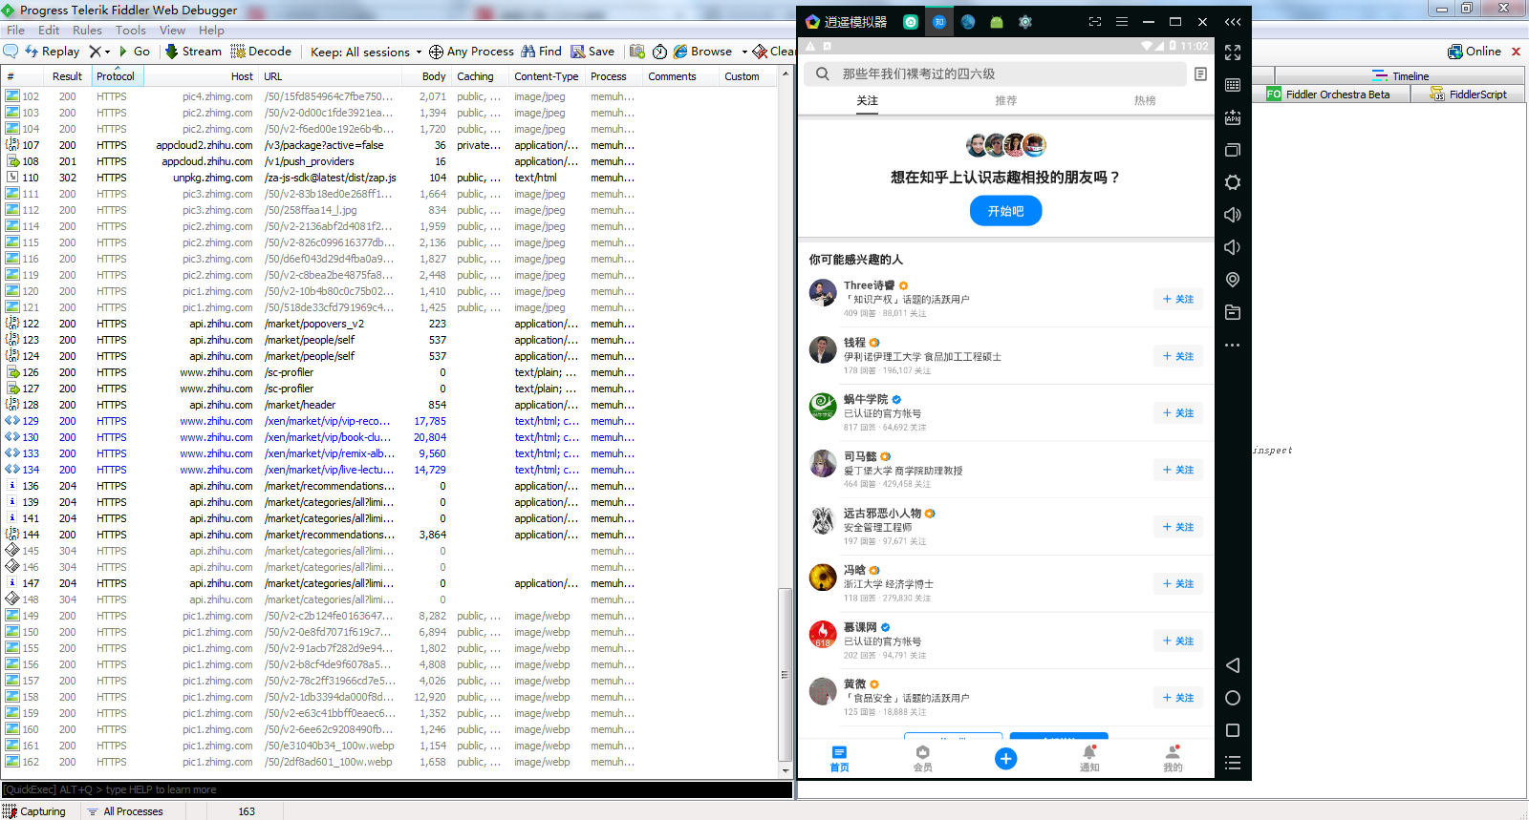Click the Online indicator in Fiddler toolbar

pos(1475,52)
